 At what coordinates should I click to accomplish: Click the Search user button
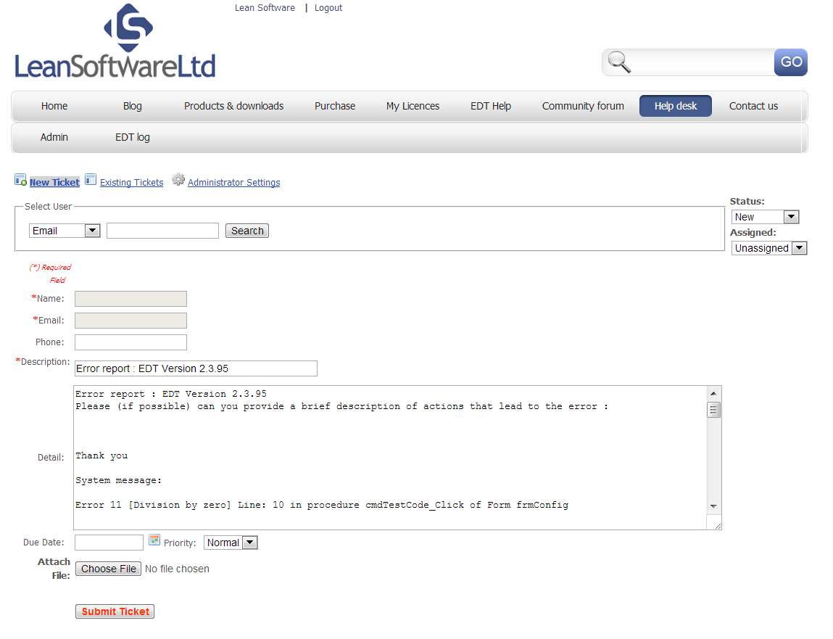click(x=247, y=231)
